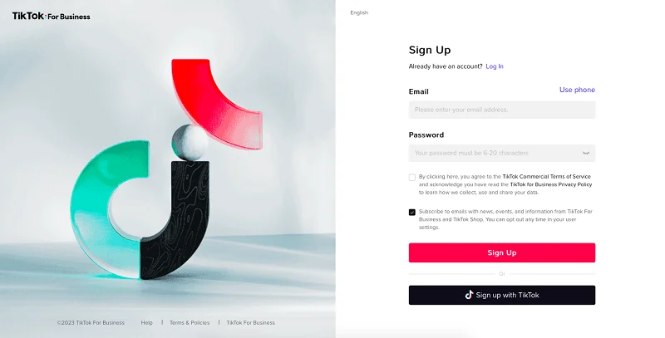Viewport: 665px width, 338px height.
Task: Switch to Use phone sign-up
Action: coord(577,90)
